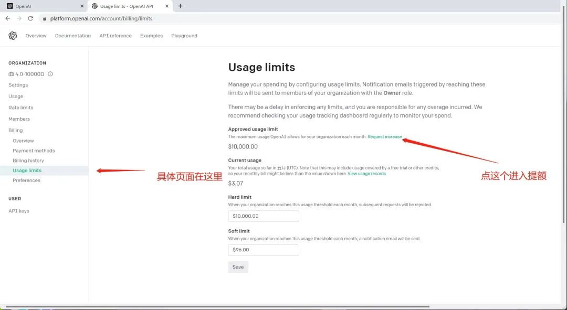
Task: Go to API reference
Action: coord(115,36)
